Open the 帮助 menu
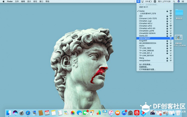 click(x=47, y=1)
